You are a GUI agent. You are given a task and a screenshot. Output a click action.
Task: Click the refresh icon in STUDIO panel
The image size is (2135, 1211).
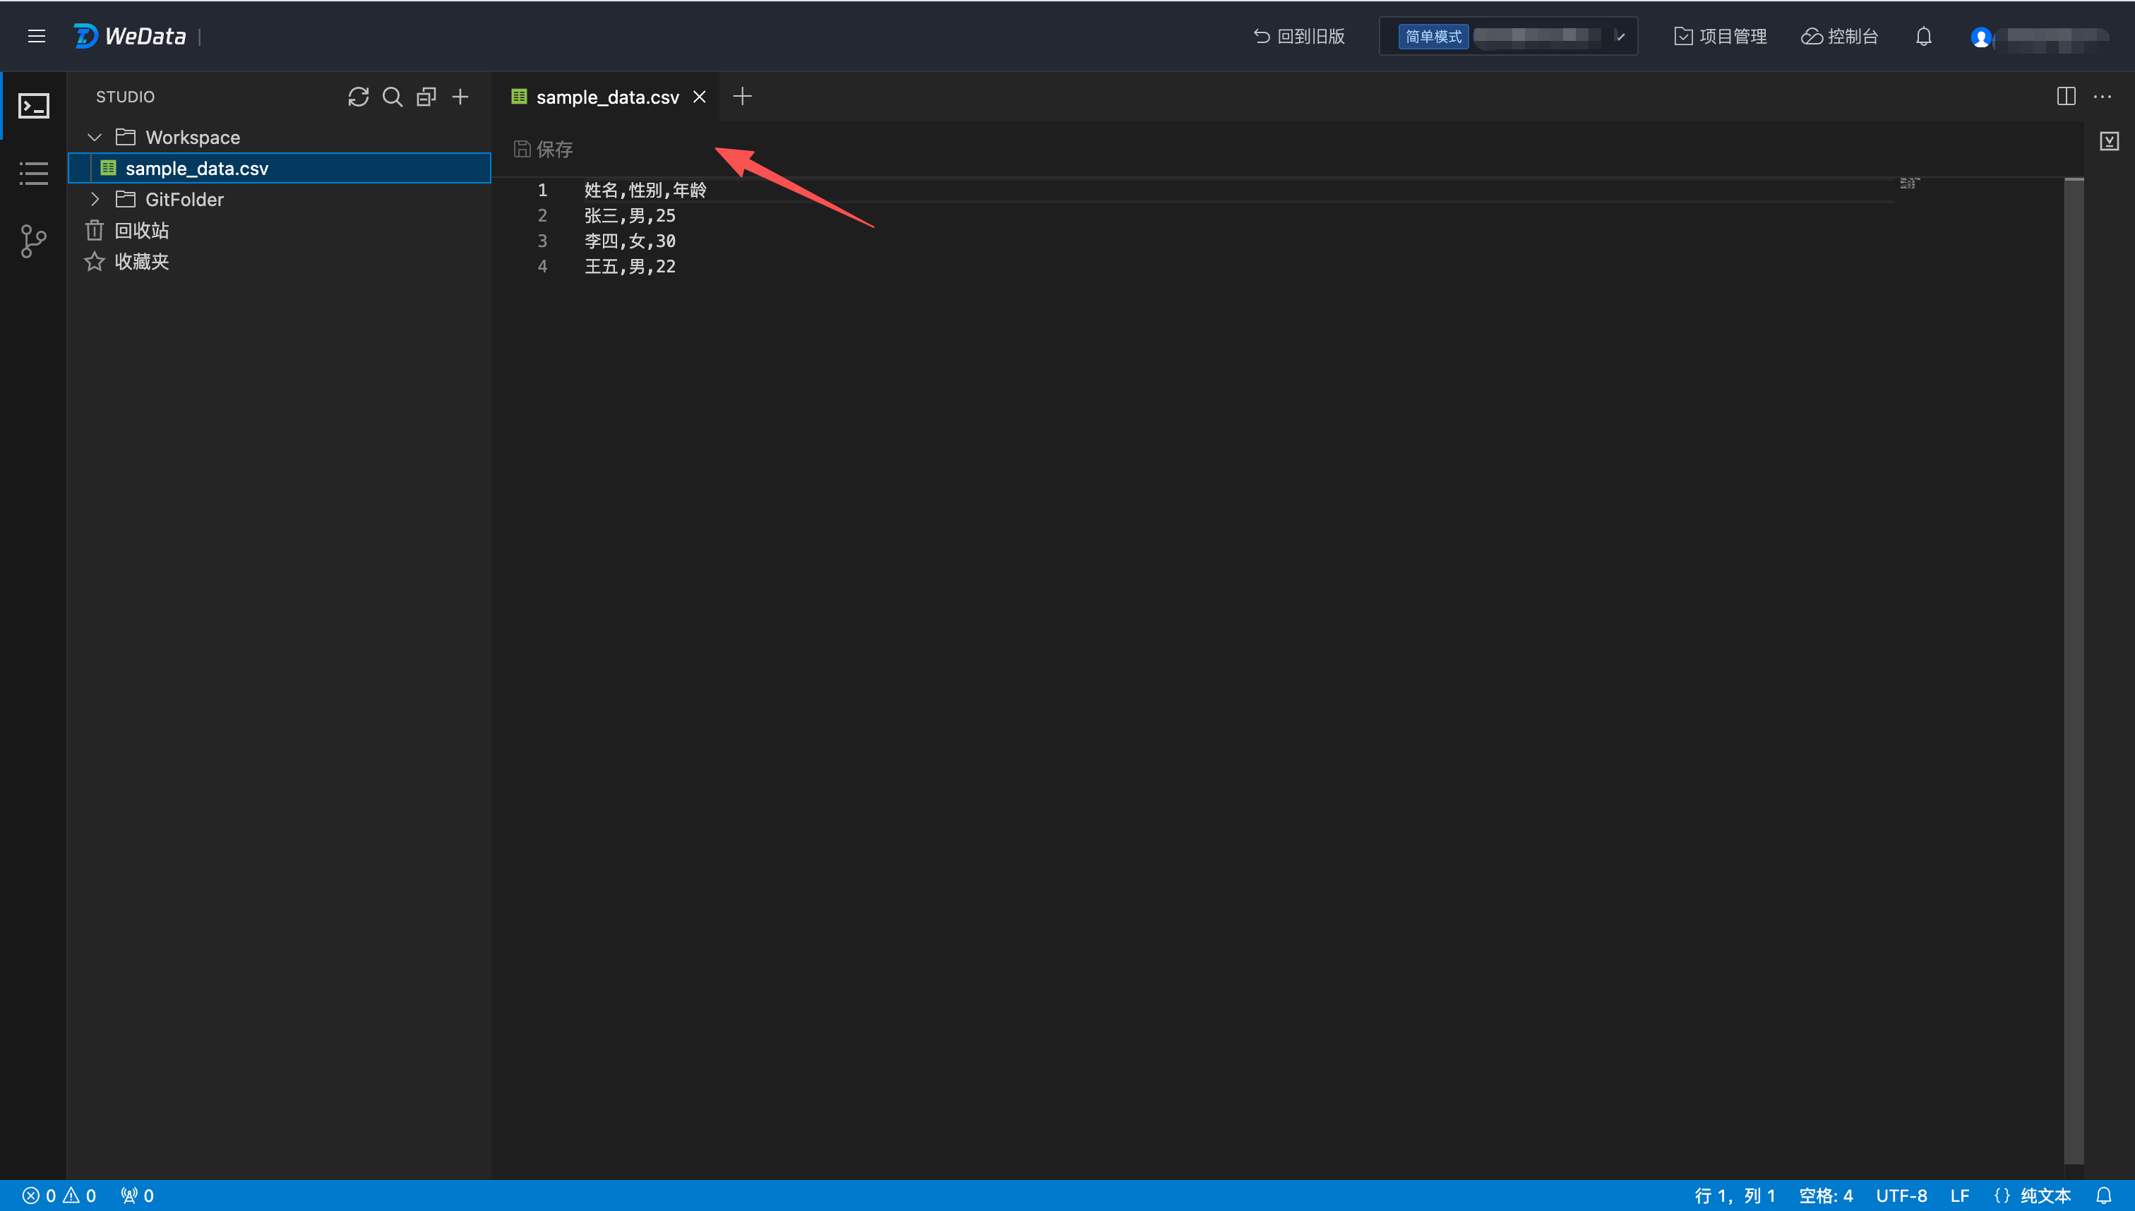[358, 97]
